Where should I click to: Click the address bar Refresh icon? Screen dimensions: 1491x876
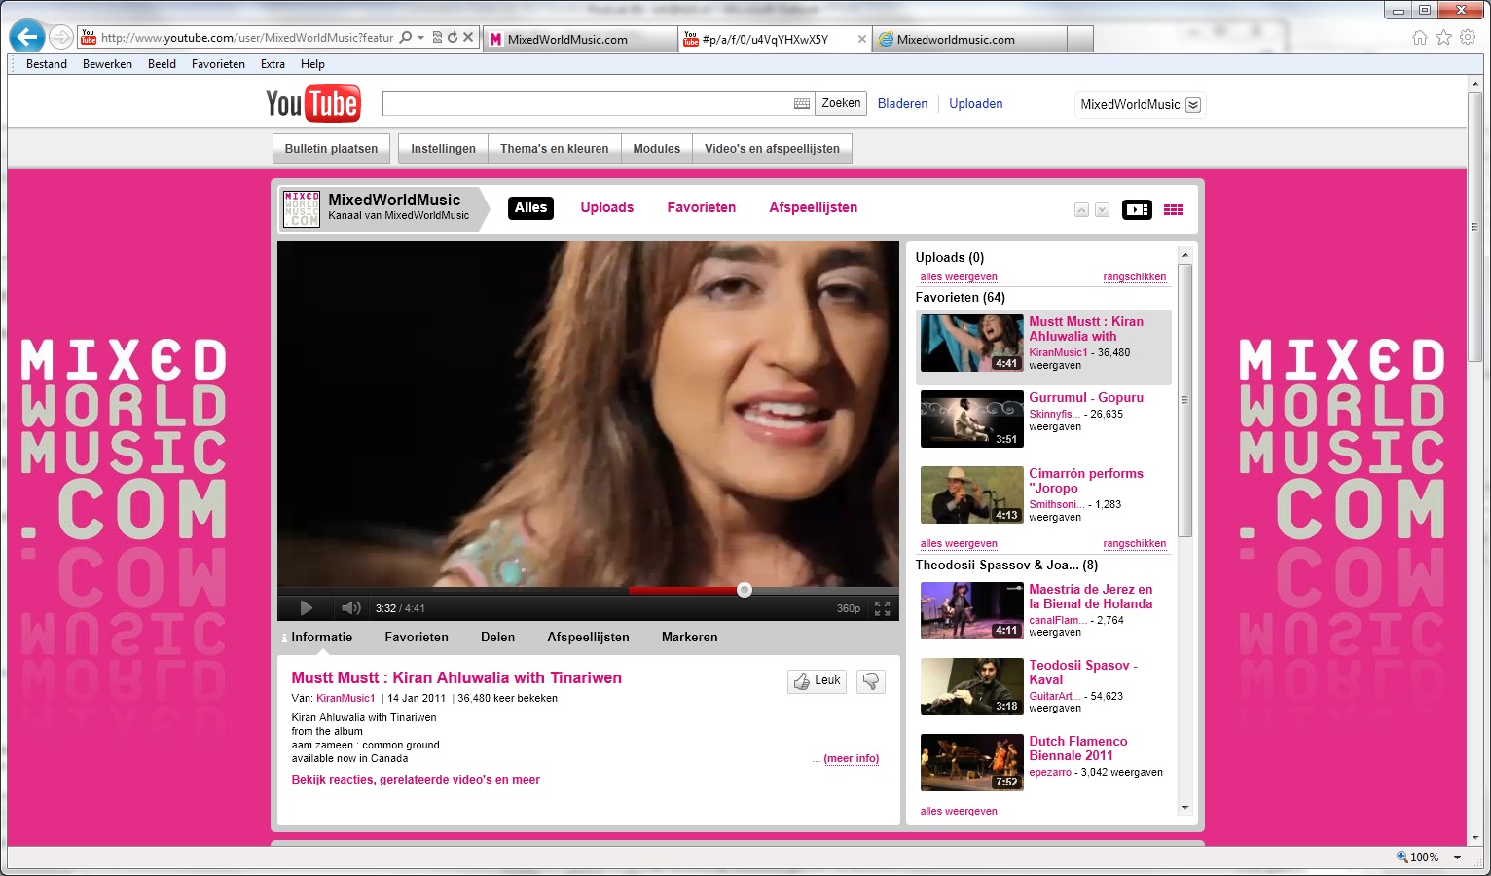pos(453,38)
